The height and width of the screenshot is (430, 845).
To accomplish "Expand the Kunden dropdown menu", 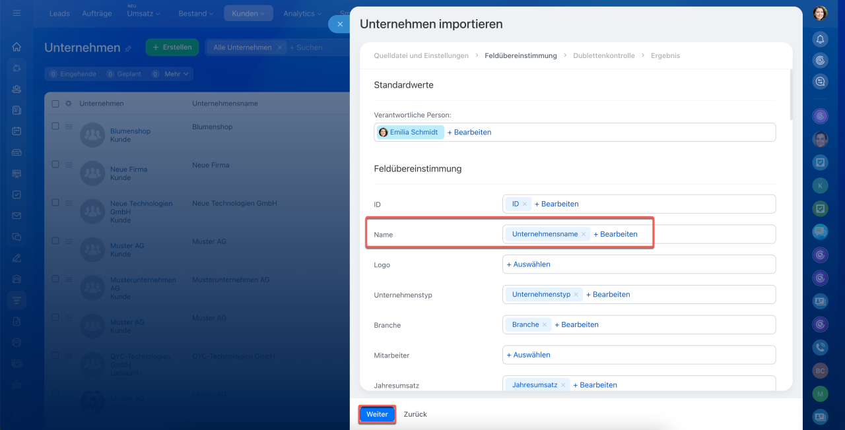I will point(248,13).
